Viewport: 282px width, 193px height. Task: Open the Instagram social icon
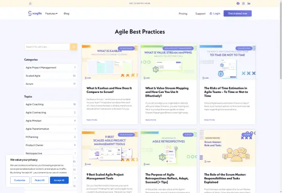point(243,4)
